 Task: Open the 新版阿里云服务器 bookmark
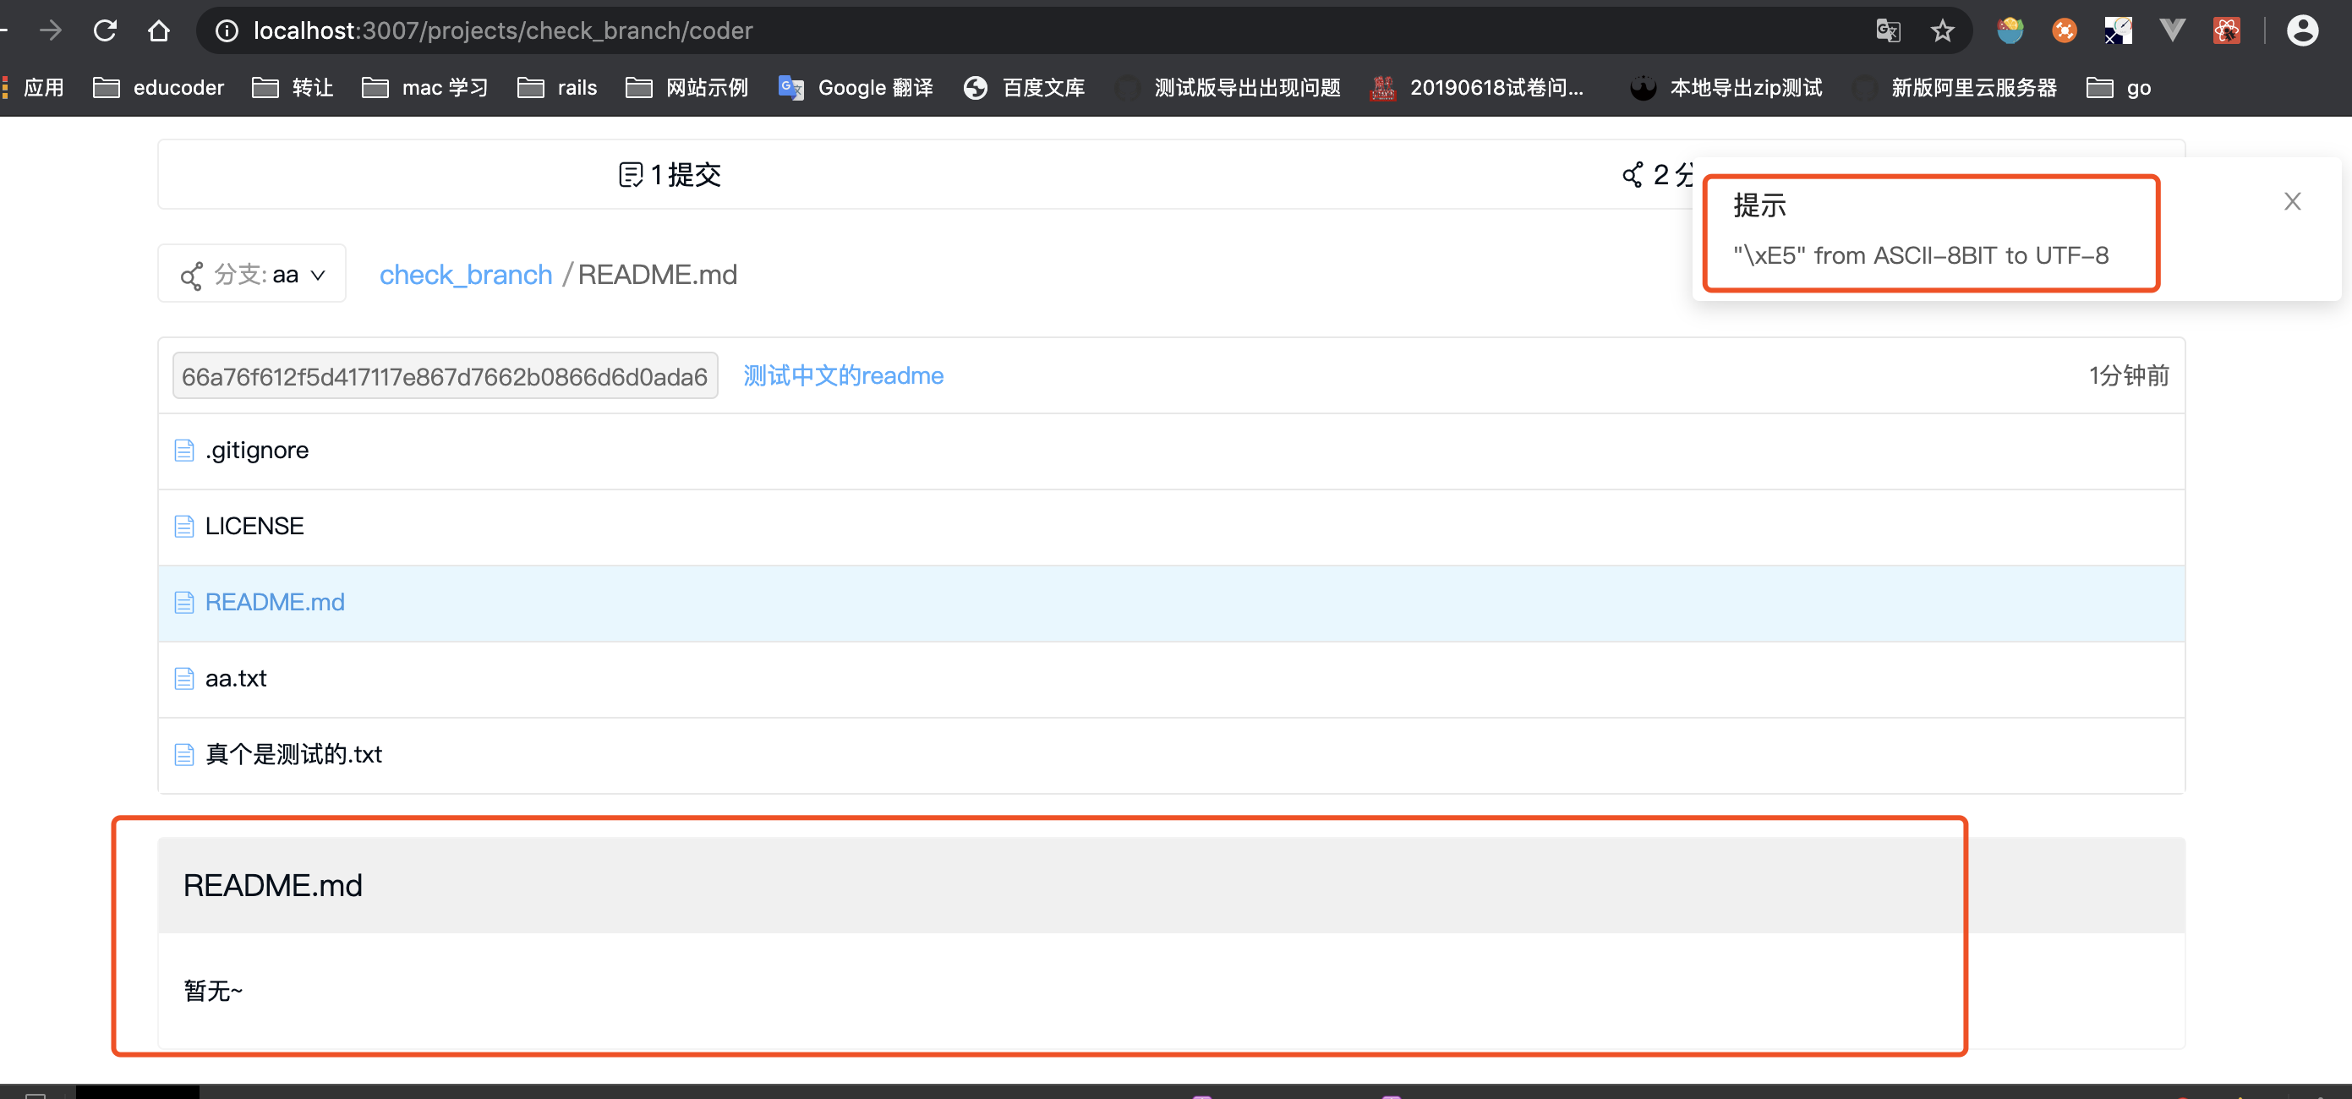coord(1954,88)
